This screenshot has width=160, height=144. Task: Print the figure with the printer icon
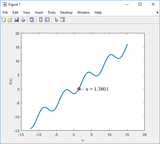click(23, 20)
